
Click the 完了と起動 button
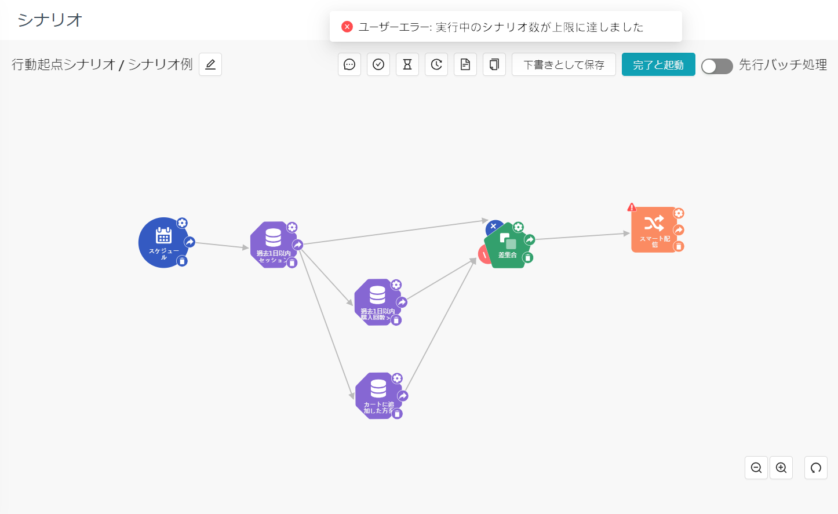coord(658,64)
